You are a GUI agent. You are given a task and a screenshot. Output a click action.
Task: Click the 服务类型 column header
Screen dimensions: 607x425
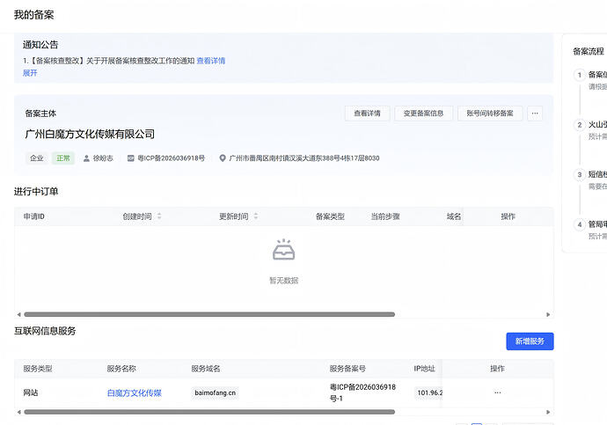pos(38,369)
